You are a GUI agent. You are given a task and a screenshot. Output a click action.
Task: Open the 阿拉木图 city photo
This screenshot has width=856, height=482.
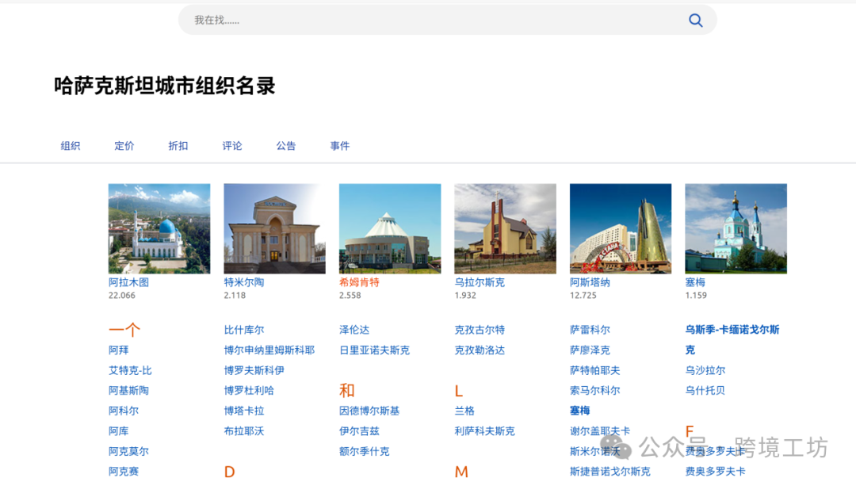click(159, 228)
